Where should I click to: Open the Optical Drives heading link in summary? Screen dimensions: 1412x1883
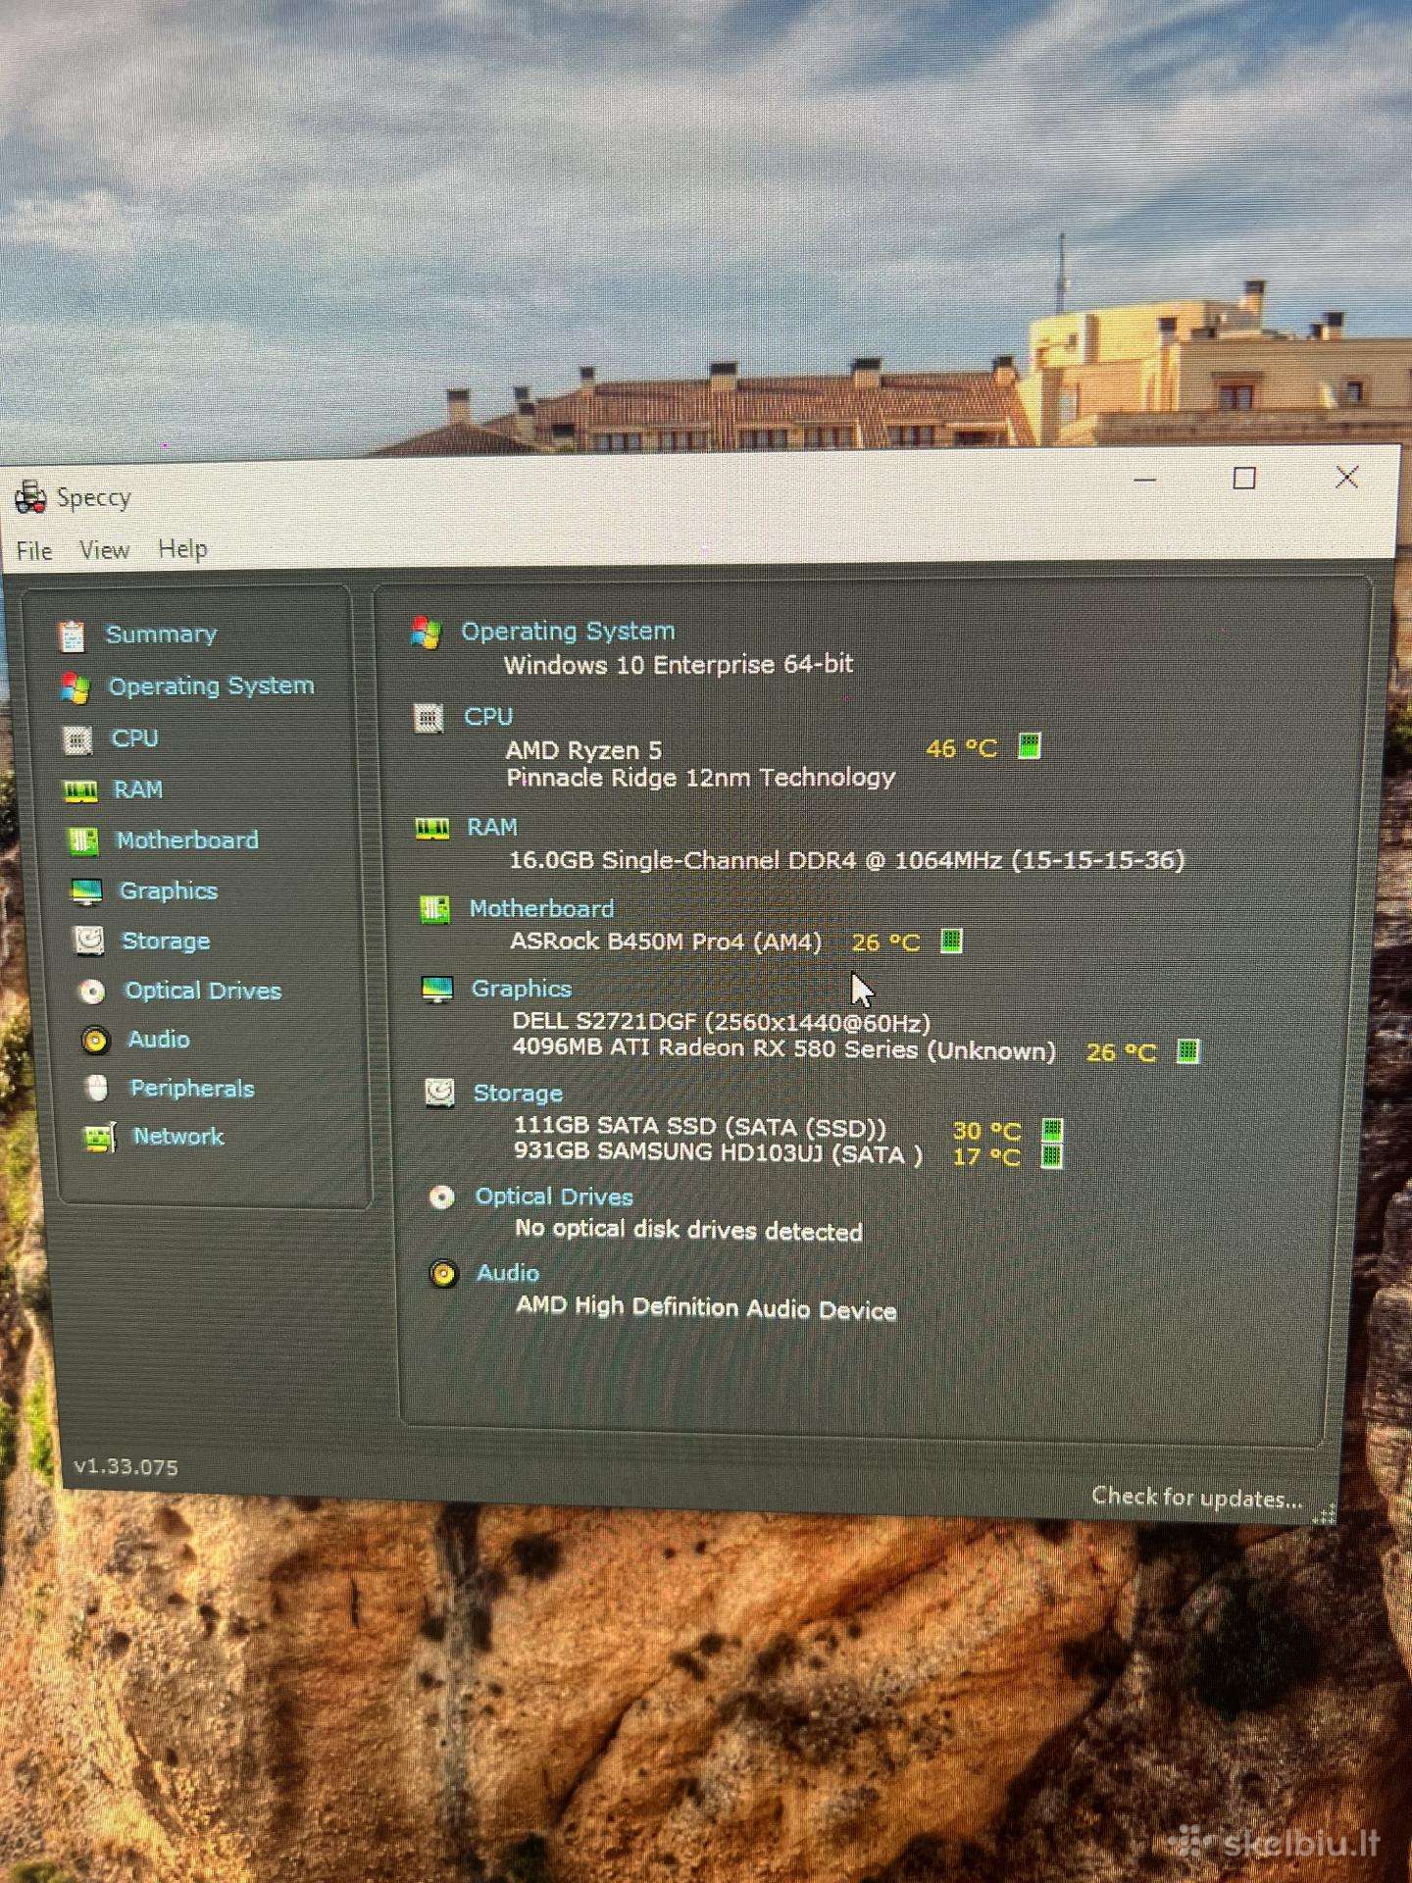point(554,1196)
